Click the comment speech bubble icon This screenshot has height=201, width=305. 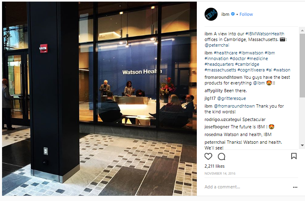222,156
